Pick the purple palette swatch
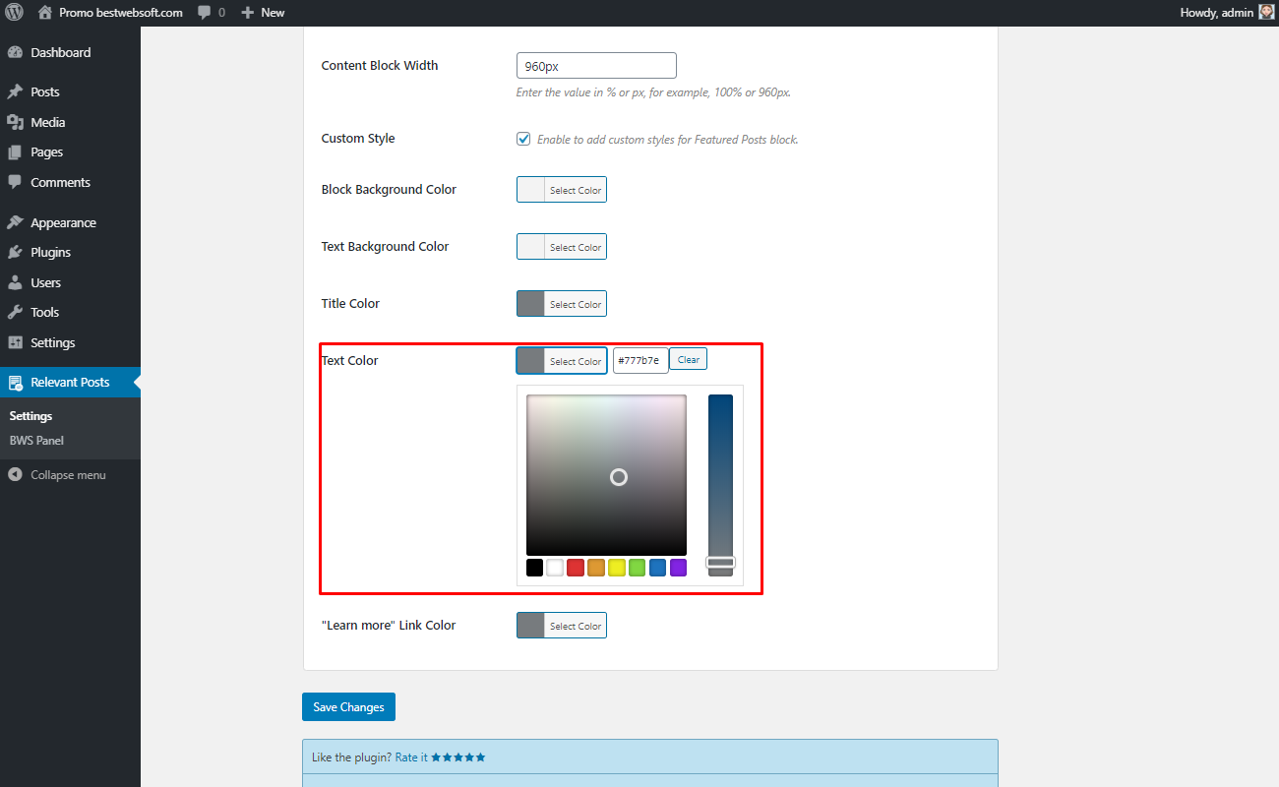This screenshot has height=787, width=1279. pos(678,568)
